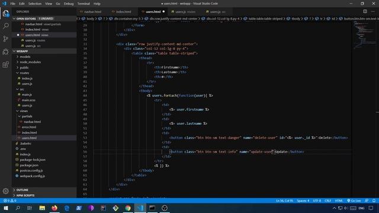Screen dimensions: 379x213
Task: Show hidden system tray icons
Action: [x=334, y=208]
